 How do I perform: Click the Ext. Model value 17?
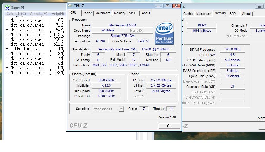point(133,60)
